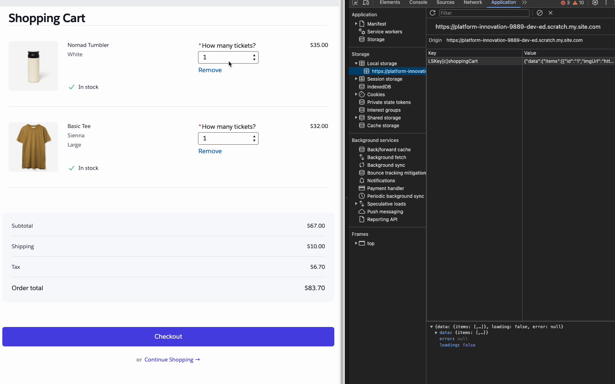The height and width of the screenshot is (384, 615).
Task: Collapse the Local storage tree node
Action: click(356, 64)
